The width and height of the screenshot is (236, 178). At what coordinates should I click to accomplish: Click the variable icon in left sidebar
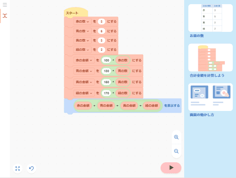click(x=5, y=16)
